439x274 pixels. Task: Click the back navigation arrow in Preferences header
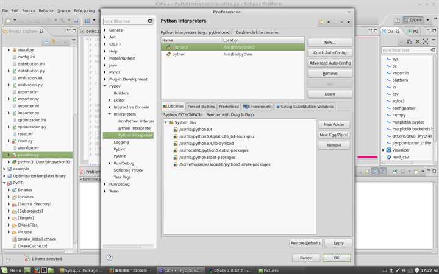pos(322,22)
